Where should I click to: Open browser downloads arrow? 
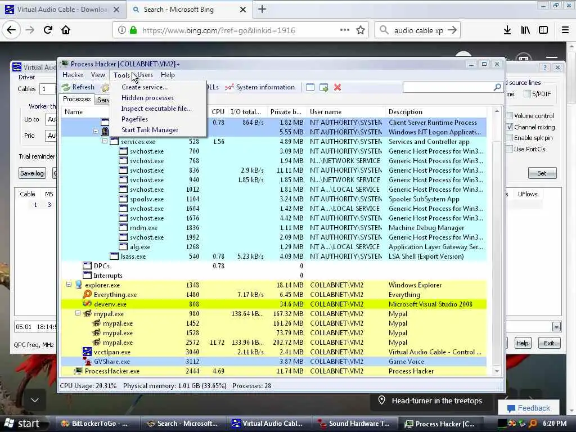coord(507,30)
